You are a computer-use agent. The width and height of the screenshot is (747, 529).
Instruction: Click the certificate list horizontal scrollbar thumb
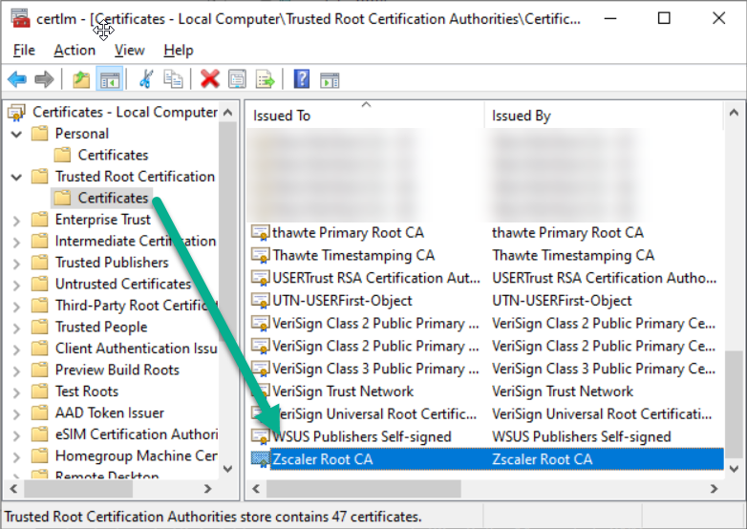pyautogui.click(x=364, y=489)
